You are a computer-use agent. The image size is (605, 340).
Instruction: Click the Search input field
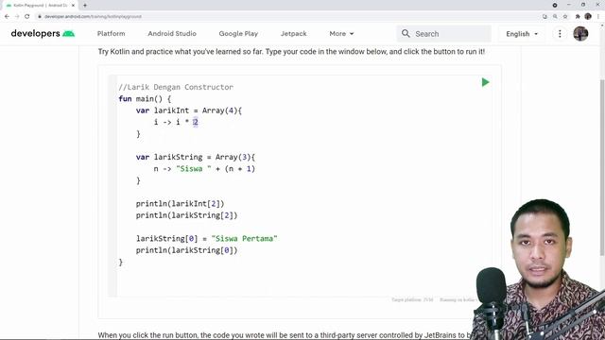(x=443, y=34)
